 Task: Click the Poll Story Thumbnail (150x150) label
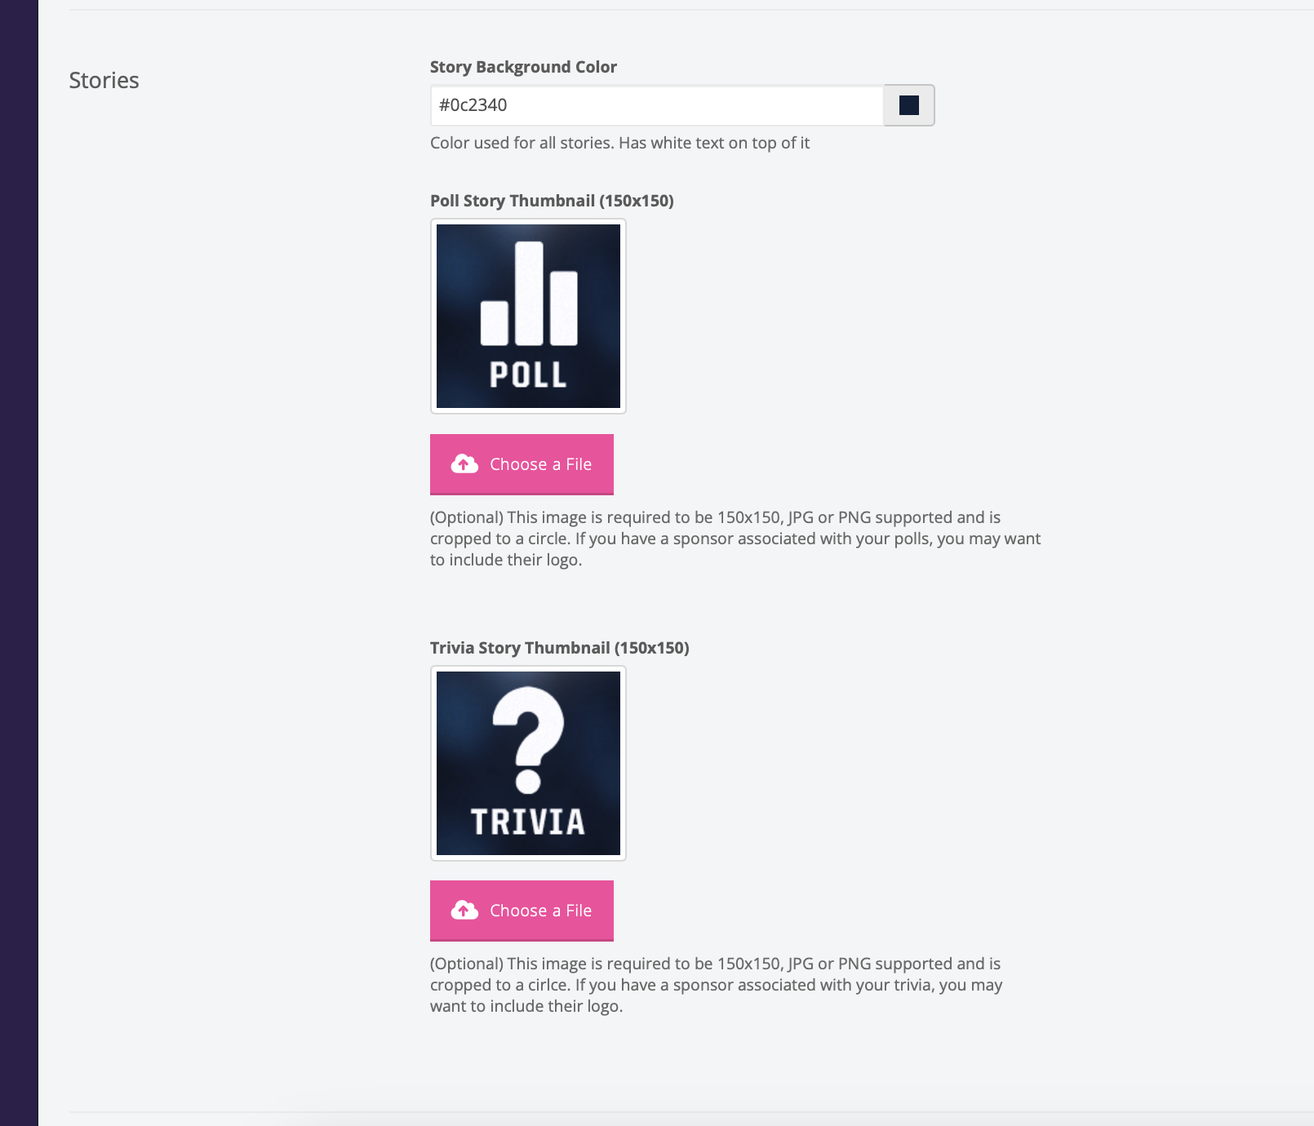(x=552, y=201)
